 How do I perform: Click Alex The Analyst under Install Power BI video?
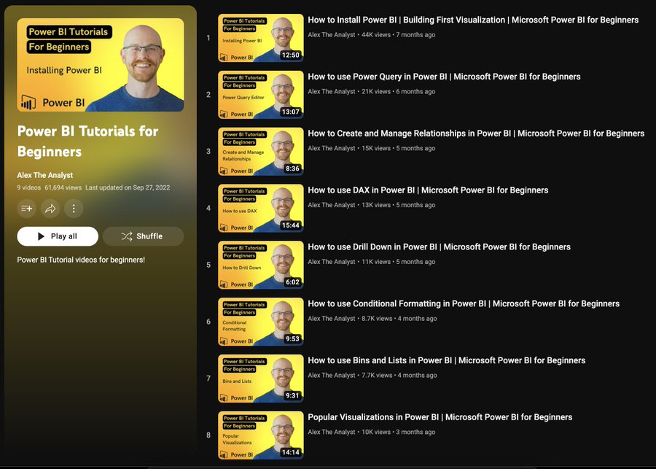[x=332, y=35]
